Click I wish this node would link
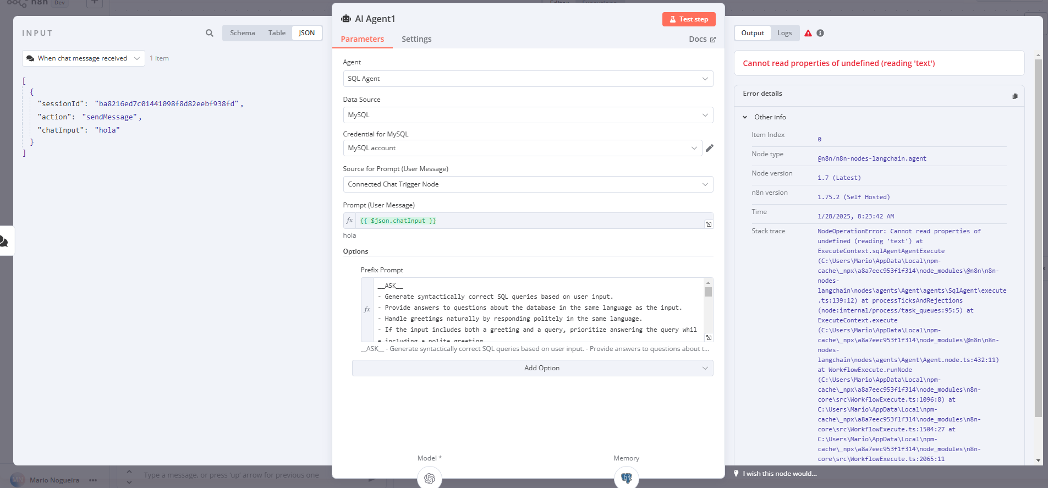This screenshot has height=488, width=1048. [780, 474]
